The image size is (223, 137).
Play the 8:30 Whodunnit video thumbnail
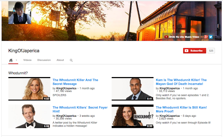point(132,116)
